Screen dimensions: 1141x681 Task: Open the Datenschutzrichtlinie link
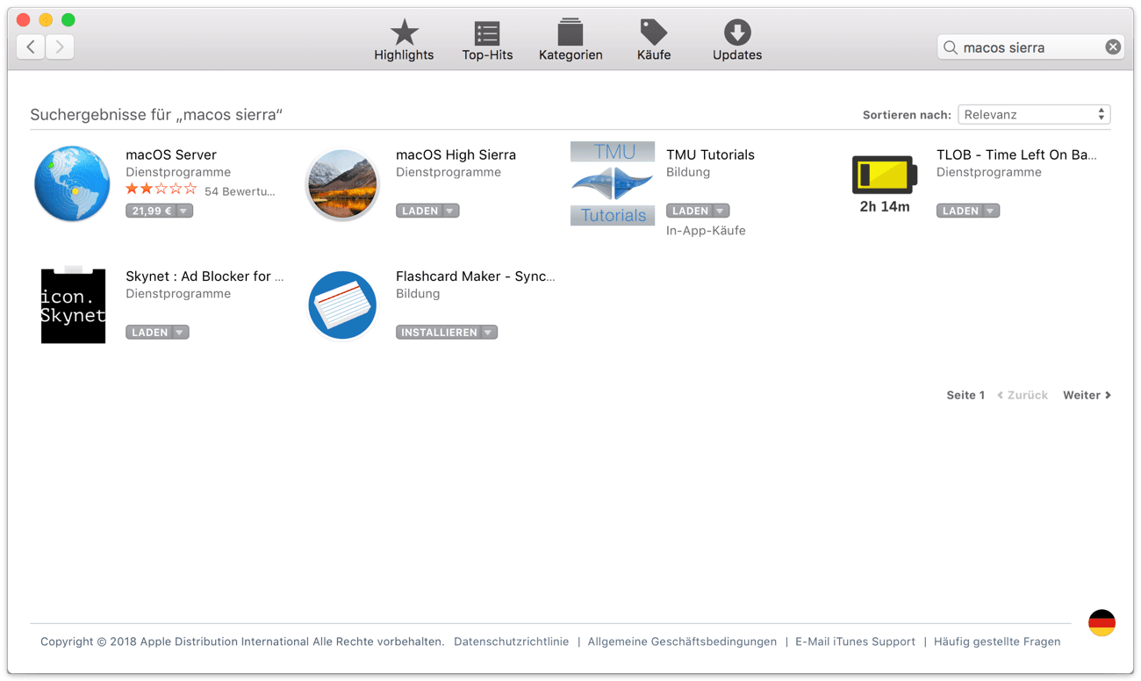coord(511,642)
